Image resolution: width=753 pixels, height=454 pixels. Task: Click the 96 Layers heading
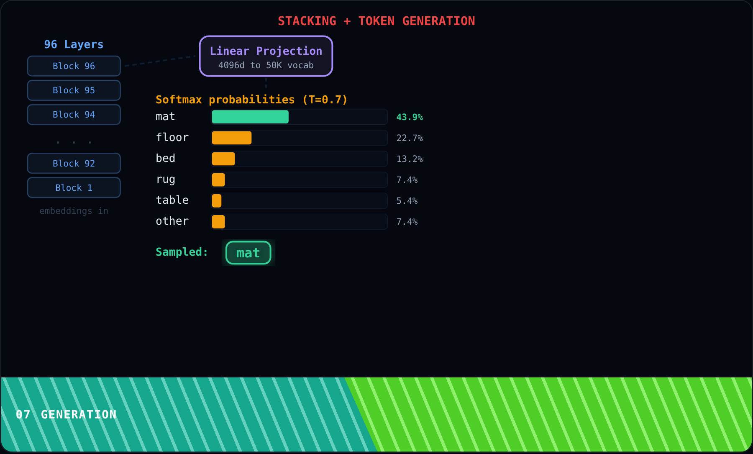point(74,44)
